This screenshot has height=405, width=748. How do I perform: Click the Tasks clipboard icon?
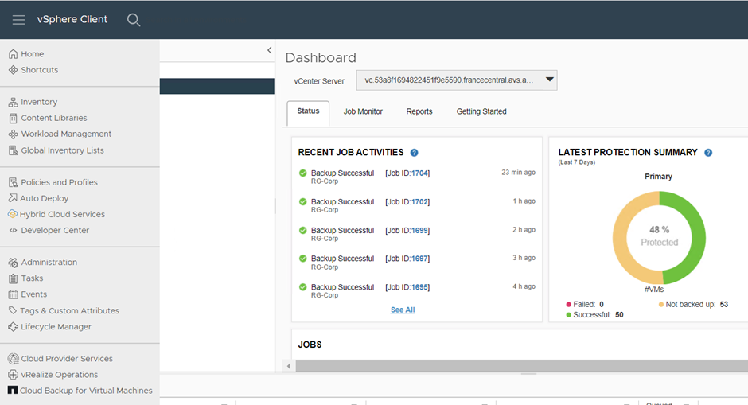tap(13, 278)
